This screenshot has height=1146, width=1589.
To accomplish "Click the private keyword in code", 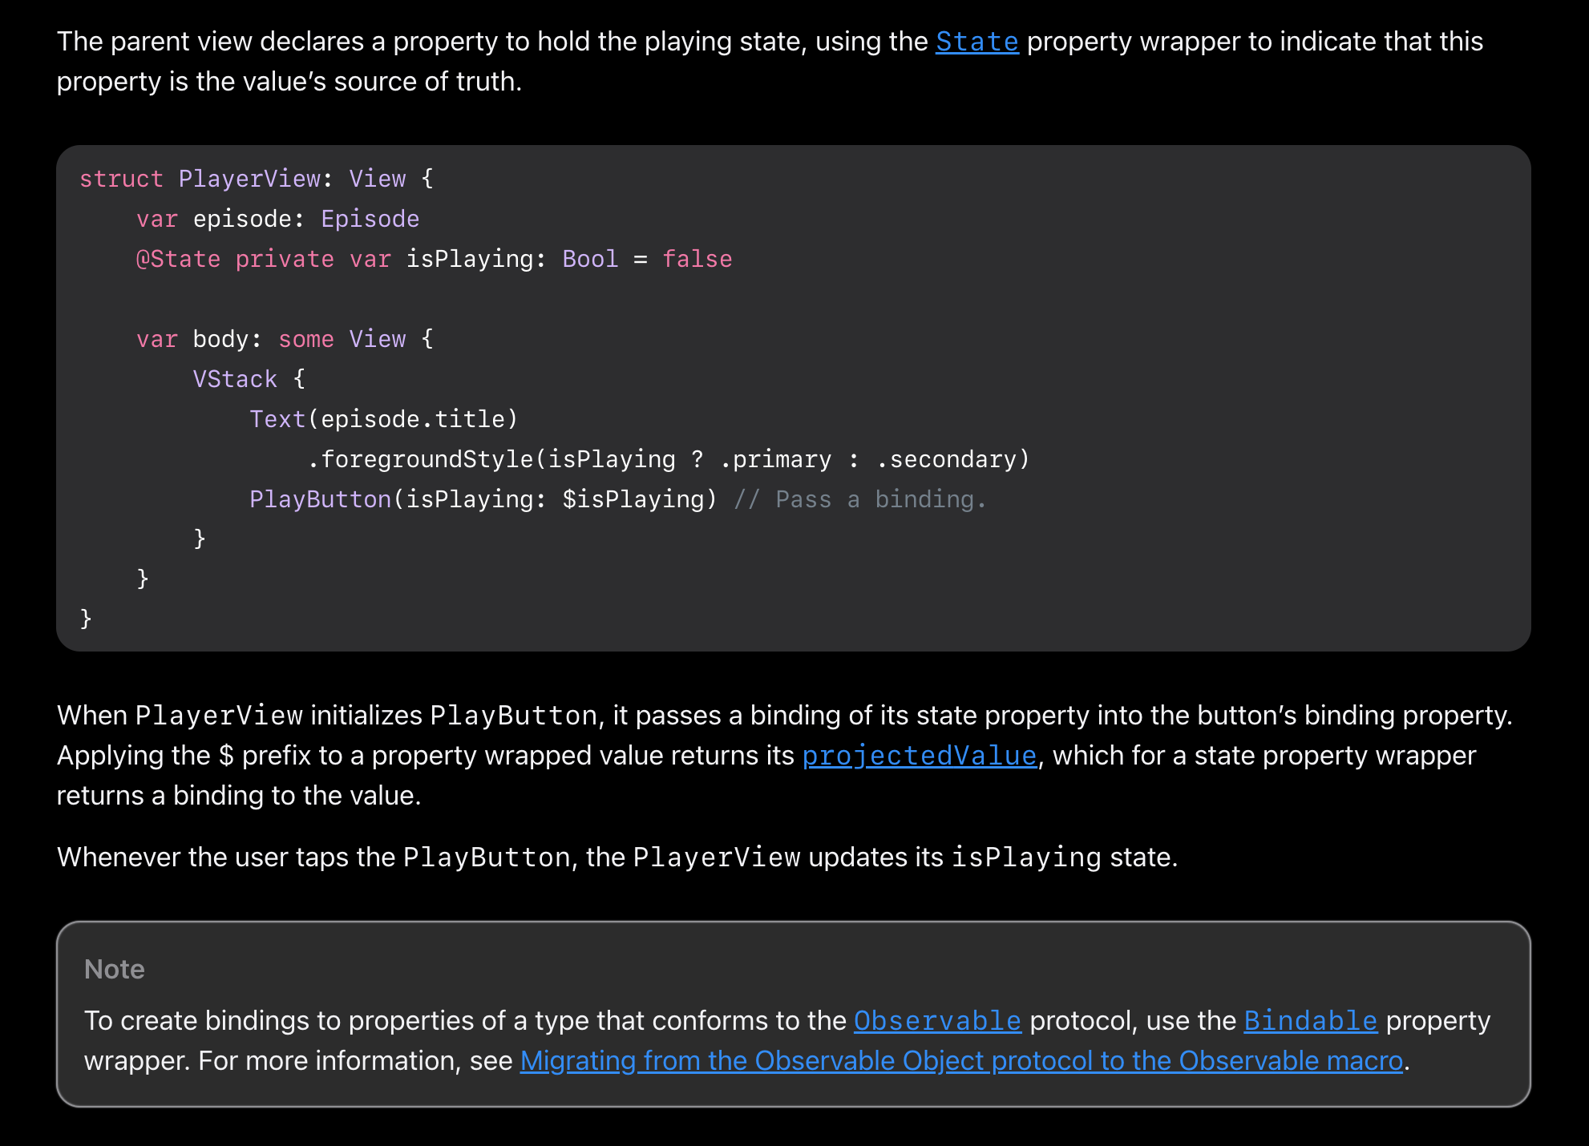I will tap(285, 259).
